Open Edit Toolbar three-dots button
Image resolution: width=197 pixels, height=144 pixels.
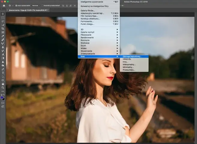click(x=3, y=91)
